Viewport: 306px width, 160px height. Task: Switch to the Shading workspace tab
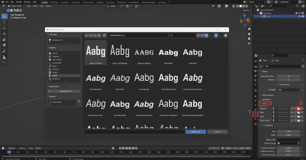[x=100, y=2]
